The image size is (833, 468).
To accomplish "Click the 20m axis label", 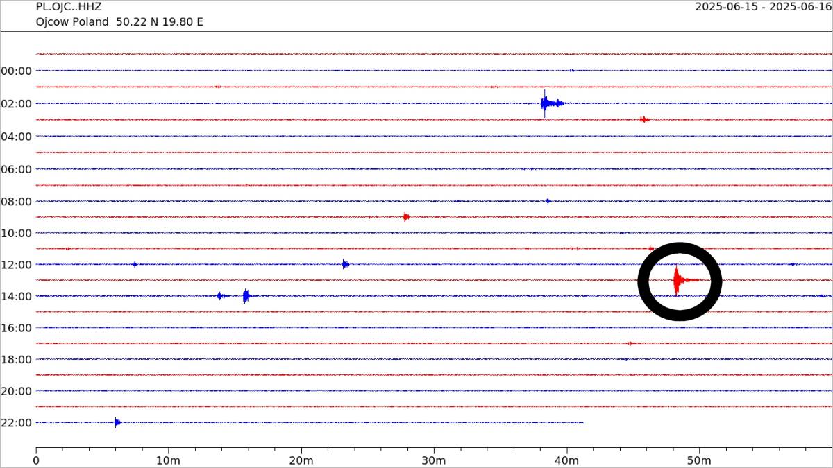I will click(301, 460).
